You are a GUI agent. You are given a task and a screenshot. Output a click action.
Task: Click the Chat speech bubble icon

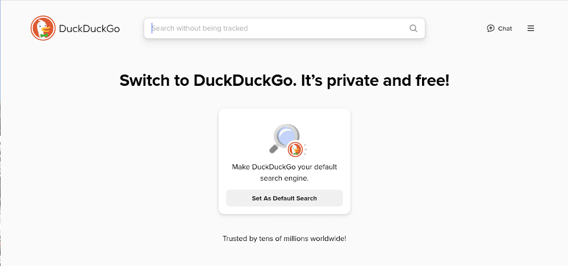[x=491, y=28]
